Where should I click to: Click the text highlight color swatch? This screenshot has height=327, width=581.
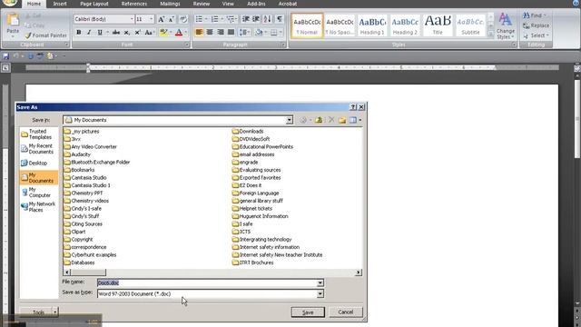pyautogui.click(x=163, y=33)
